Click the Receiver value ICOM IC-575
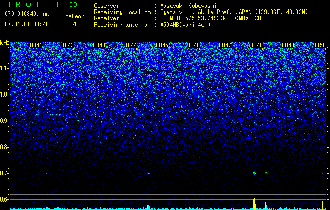Viewport: 330px width, 210px height. point(177,18)
